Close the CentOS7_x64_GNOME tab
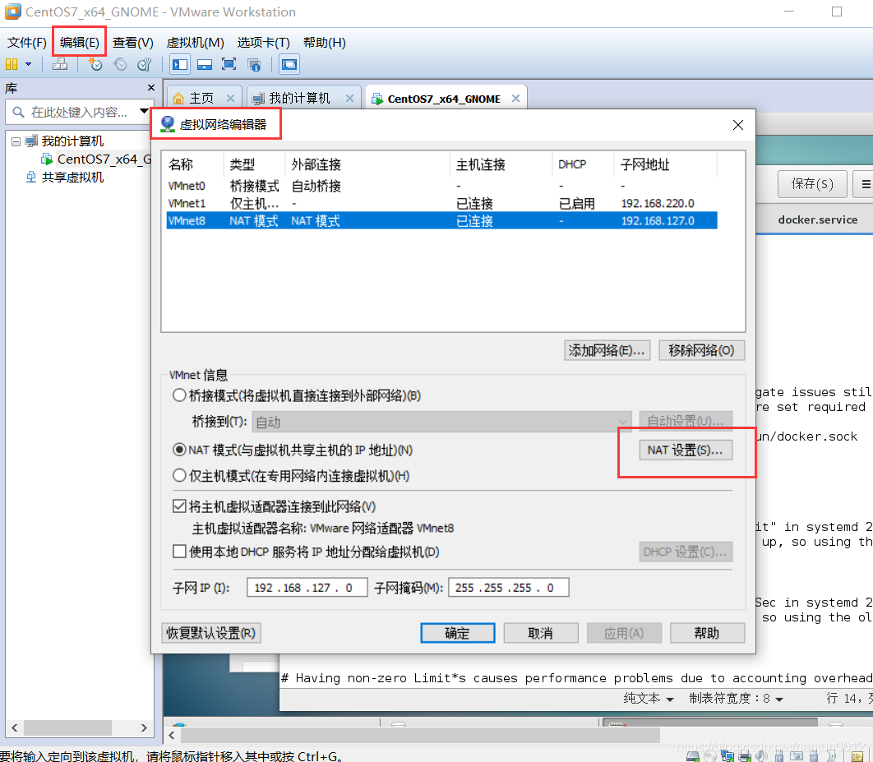873x762 pixels. [515, 99]
